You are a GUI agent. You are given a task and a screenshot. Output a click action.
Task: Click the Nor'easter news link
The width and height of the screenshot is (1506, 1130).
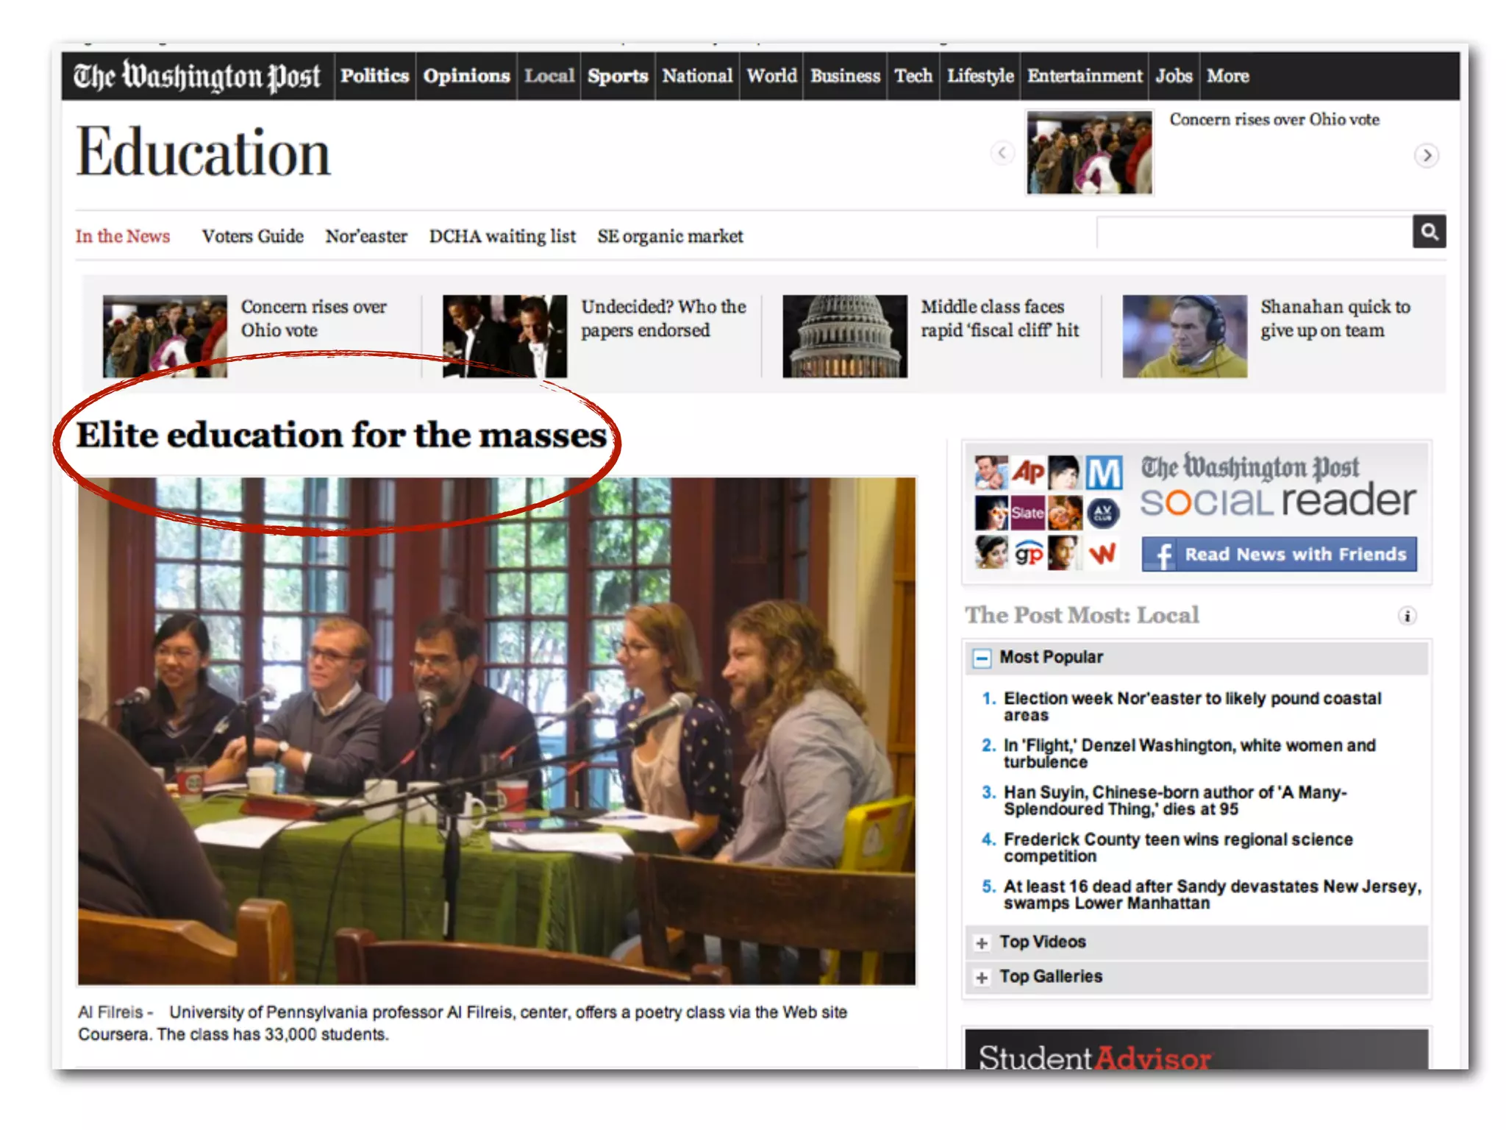366,236
